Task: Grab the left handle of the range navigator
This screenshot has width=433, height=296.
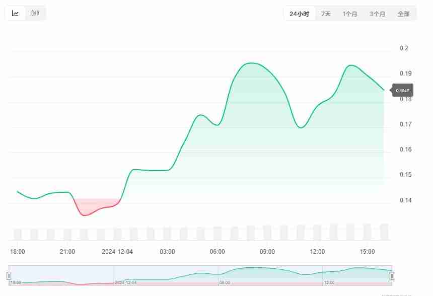Action: pos(9,275)
